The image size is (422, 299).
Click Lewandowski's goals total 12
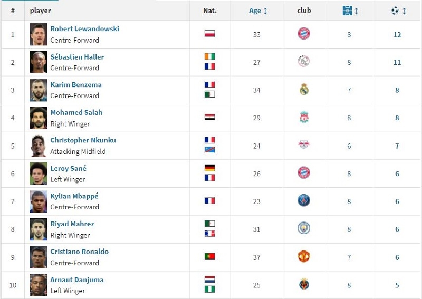pos(397,35)
